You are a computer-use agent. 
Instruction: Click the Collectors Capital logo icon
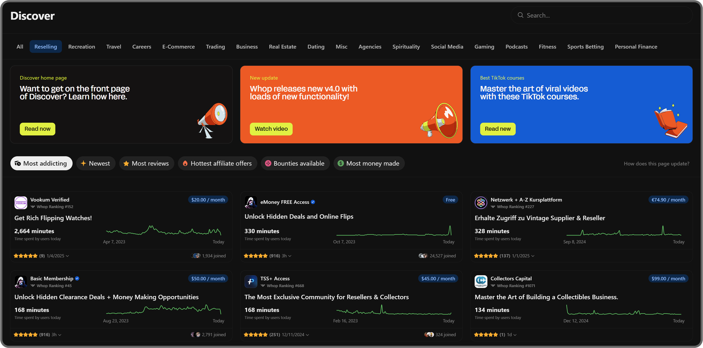pyautogui.click(x=481, y=282)
